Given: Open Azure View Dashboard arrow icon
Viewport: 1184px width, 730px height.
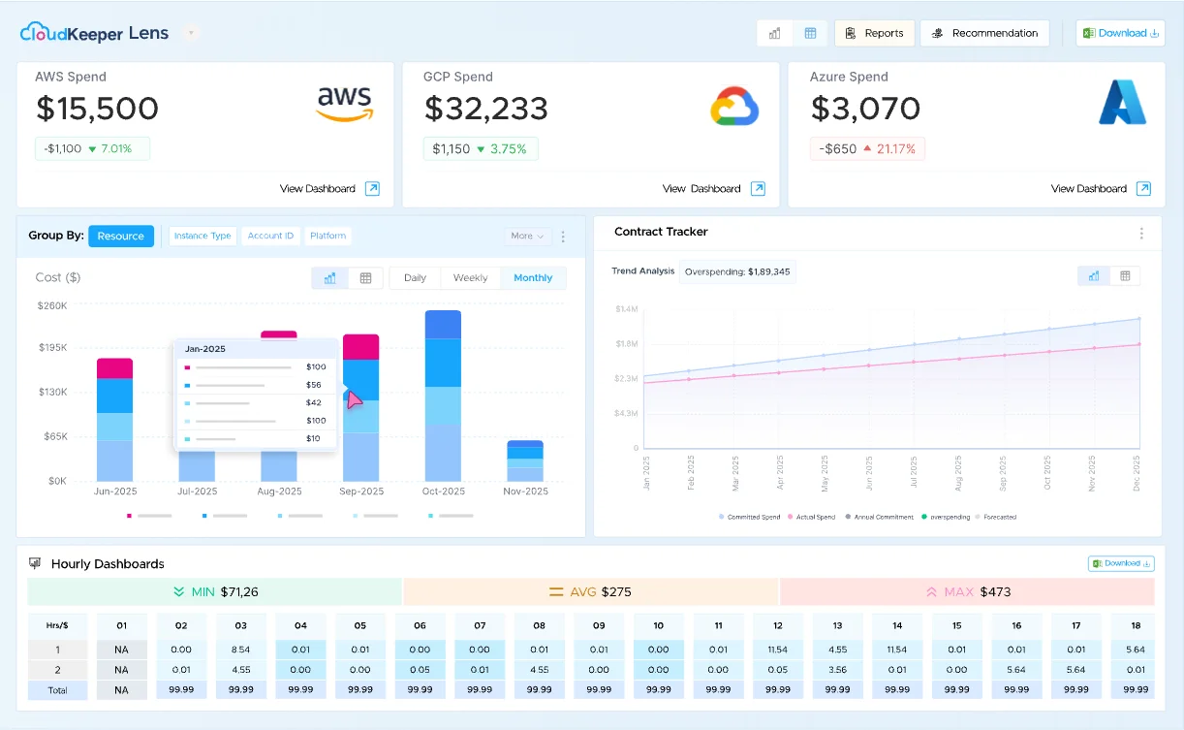Looking at the screenshot, I should 1143,189.
